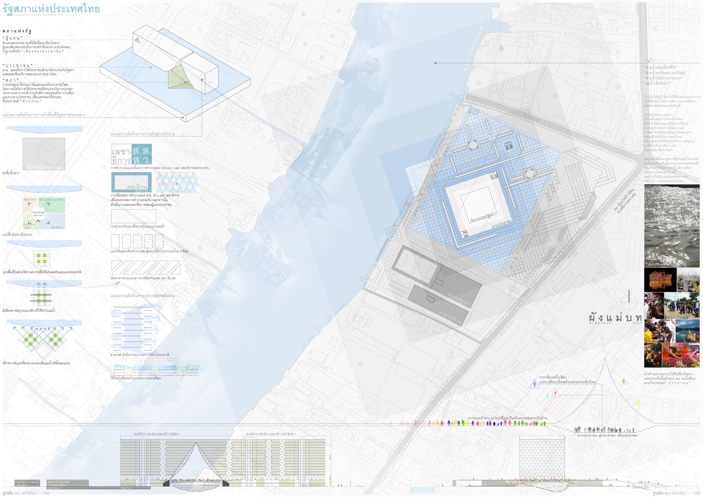Select the blue triangle person figure
This screenshot has height=497, width=703.
535,384
